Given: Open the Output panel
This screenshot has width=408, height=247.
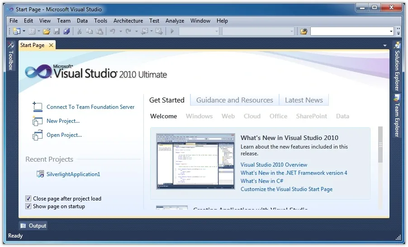Looking at the screenshot, I should 33,226.
